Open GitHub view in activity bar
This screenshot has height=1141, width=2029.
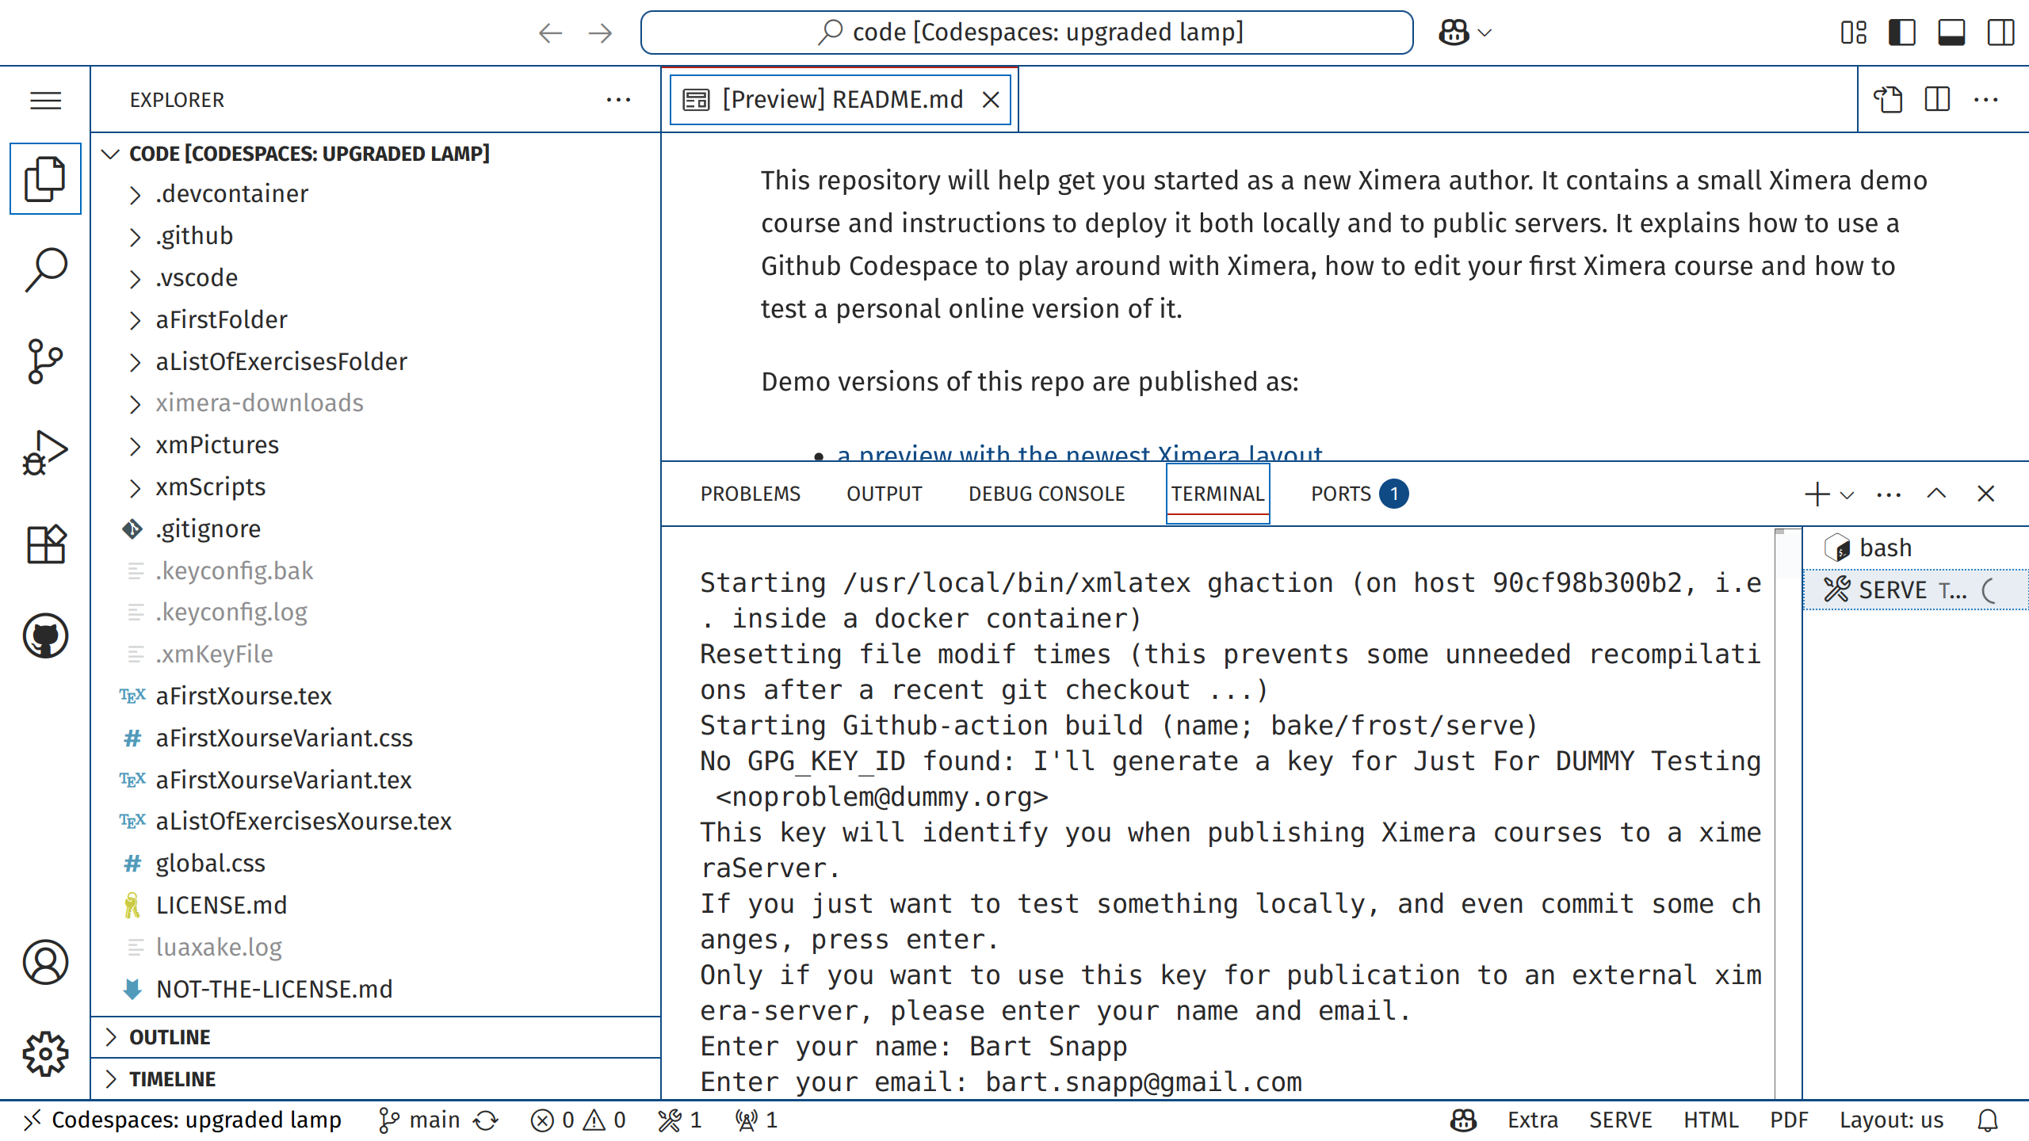(x=45, y=635)
